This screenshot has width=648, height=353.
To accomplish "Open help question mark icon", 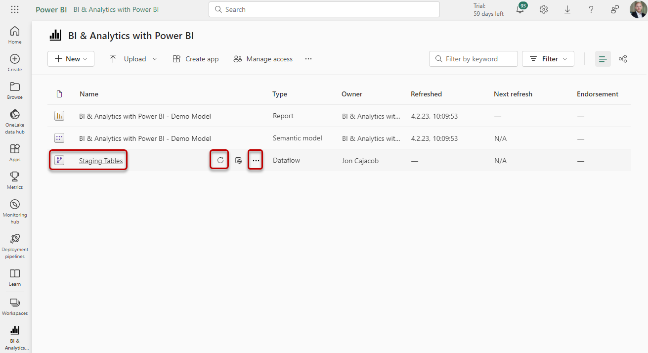I will [591, 9].
